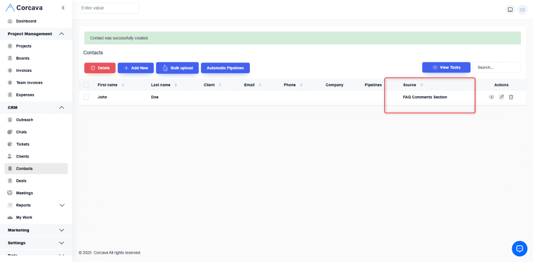Collapse the CRM section chevron
The width and height of the screenshot is (533, 262).
point(61,108)
